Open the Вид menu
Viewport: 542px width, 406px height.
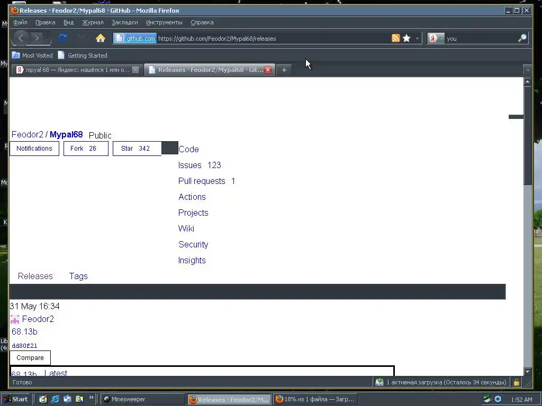(68, 22)
